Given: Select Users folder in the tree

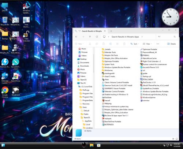Looking at the screenshot, I should 83,107.
